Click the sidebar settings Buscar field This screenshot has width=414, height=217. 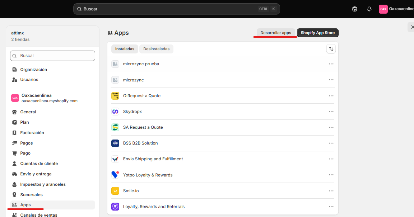[x=52, y=56]
